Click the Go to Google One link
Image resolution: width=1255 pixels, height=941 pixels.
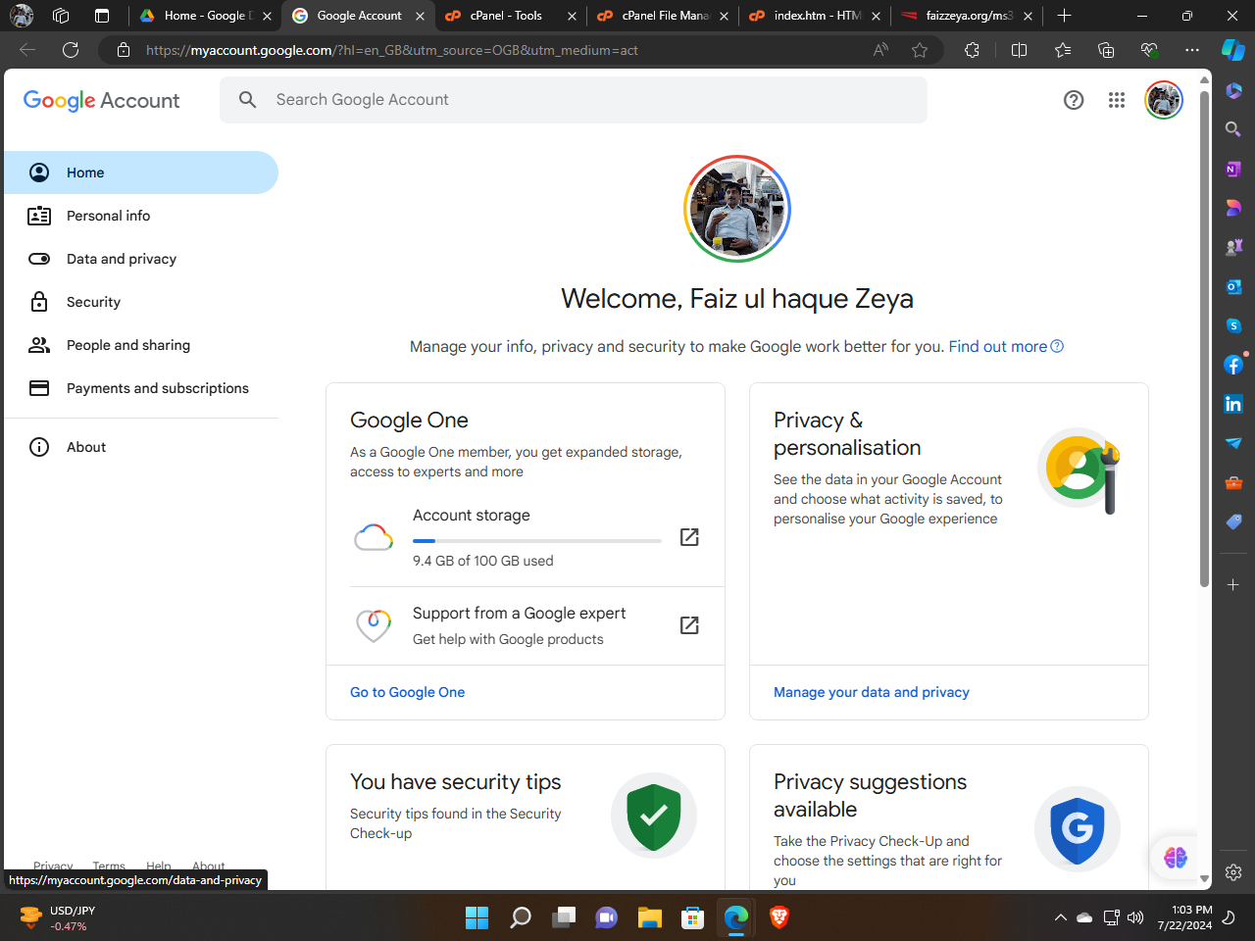pos(407,692)
